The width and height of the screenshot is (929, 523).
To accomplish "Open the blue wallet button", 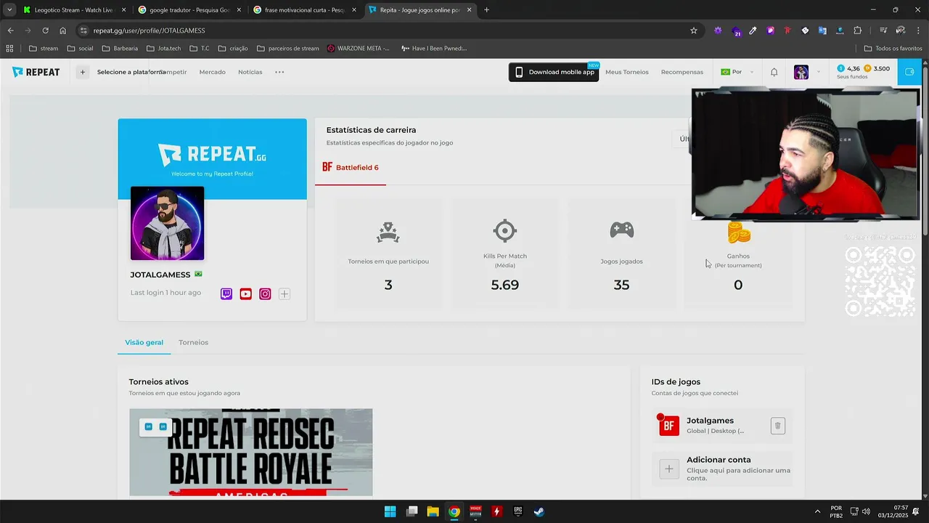I will click(x=909, y=72).
